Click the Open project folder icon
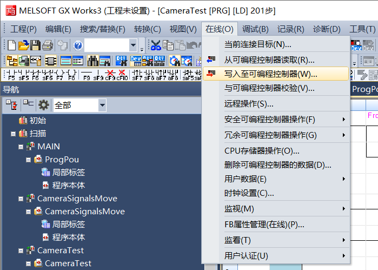This screenshot has height=270, width=378. (x=24, y=45)
